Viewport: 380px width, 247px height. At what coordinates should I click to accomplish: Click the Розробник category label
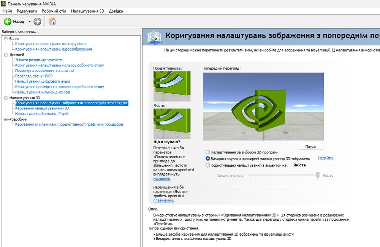[18, 119]
